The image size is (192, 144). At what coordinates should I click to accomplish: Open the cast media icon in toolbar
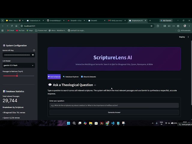point(169,26)
